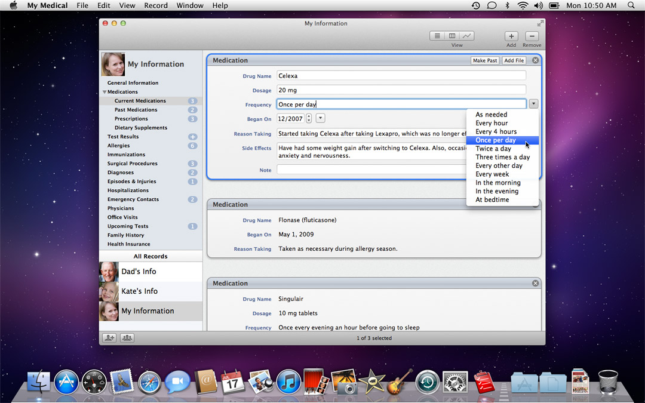
Task: Collapse the Medications sidebar section
Action: [105, 92]
